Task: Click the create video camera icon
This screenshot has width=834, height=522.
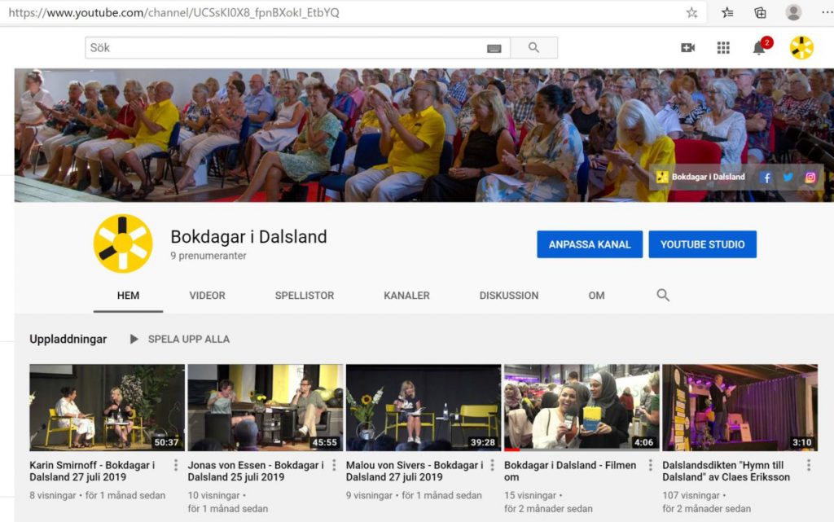Action: (x=688, y=48)
